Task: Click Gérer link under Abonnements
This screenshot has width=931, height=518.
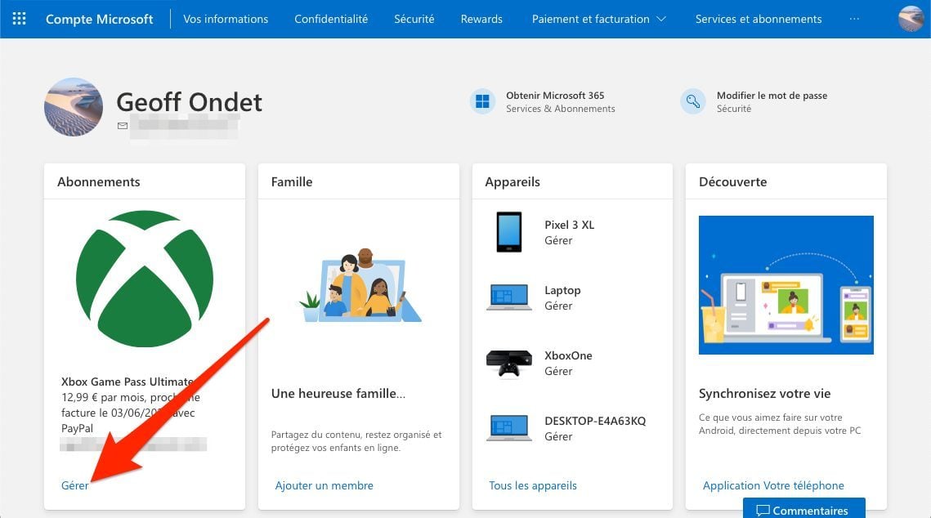Action: pos(75,485)
